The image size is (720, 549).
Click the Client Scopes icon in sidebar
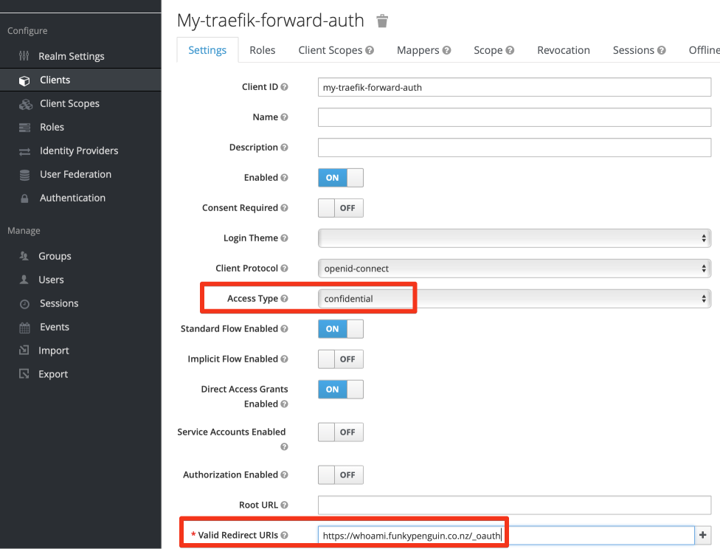click(25, 104)
